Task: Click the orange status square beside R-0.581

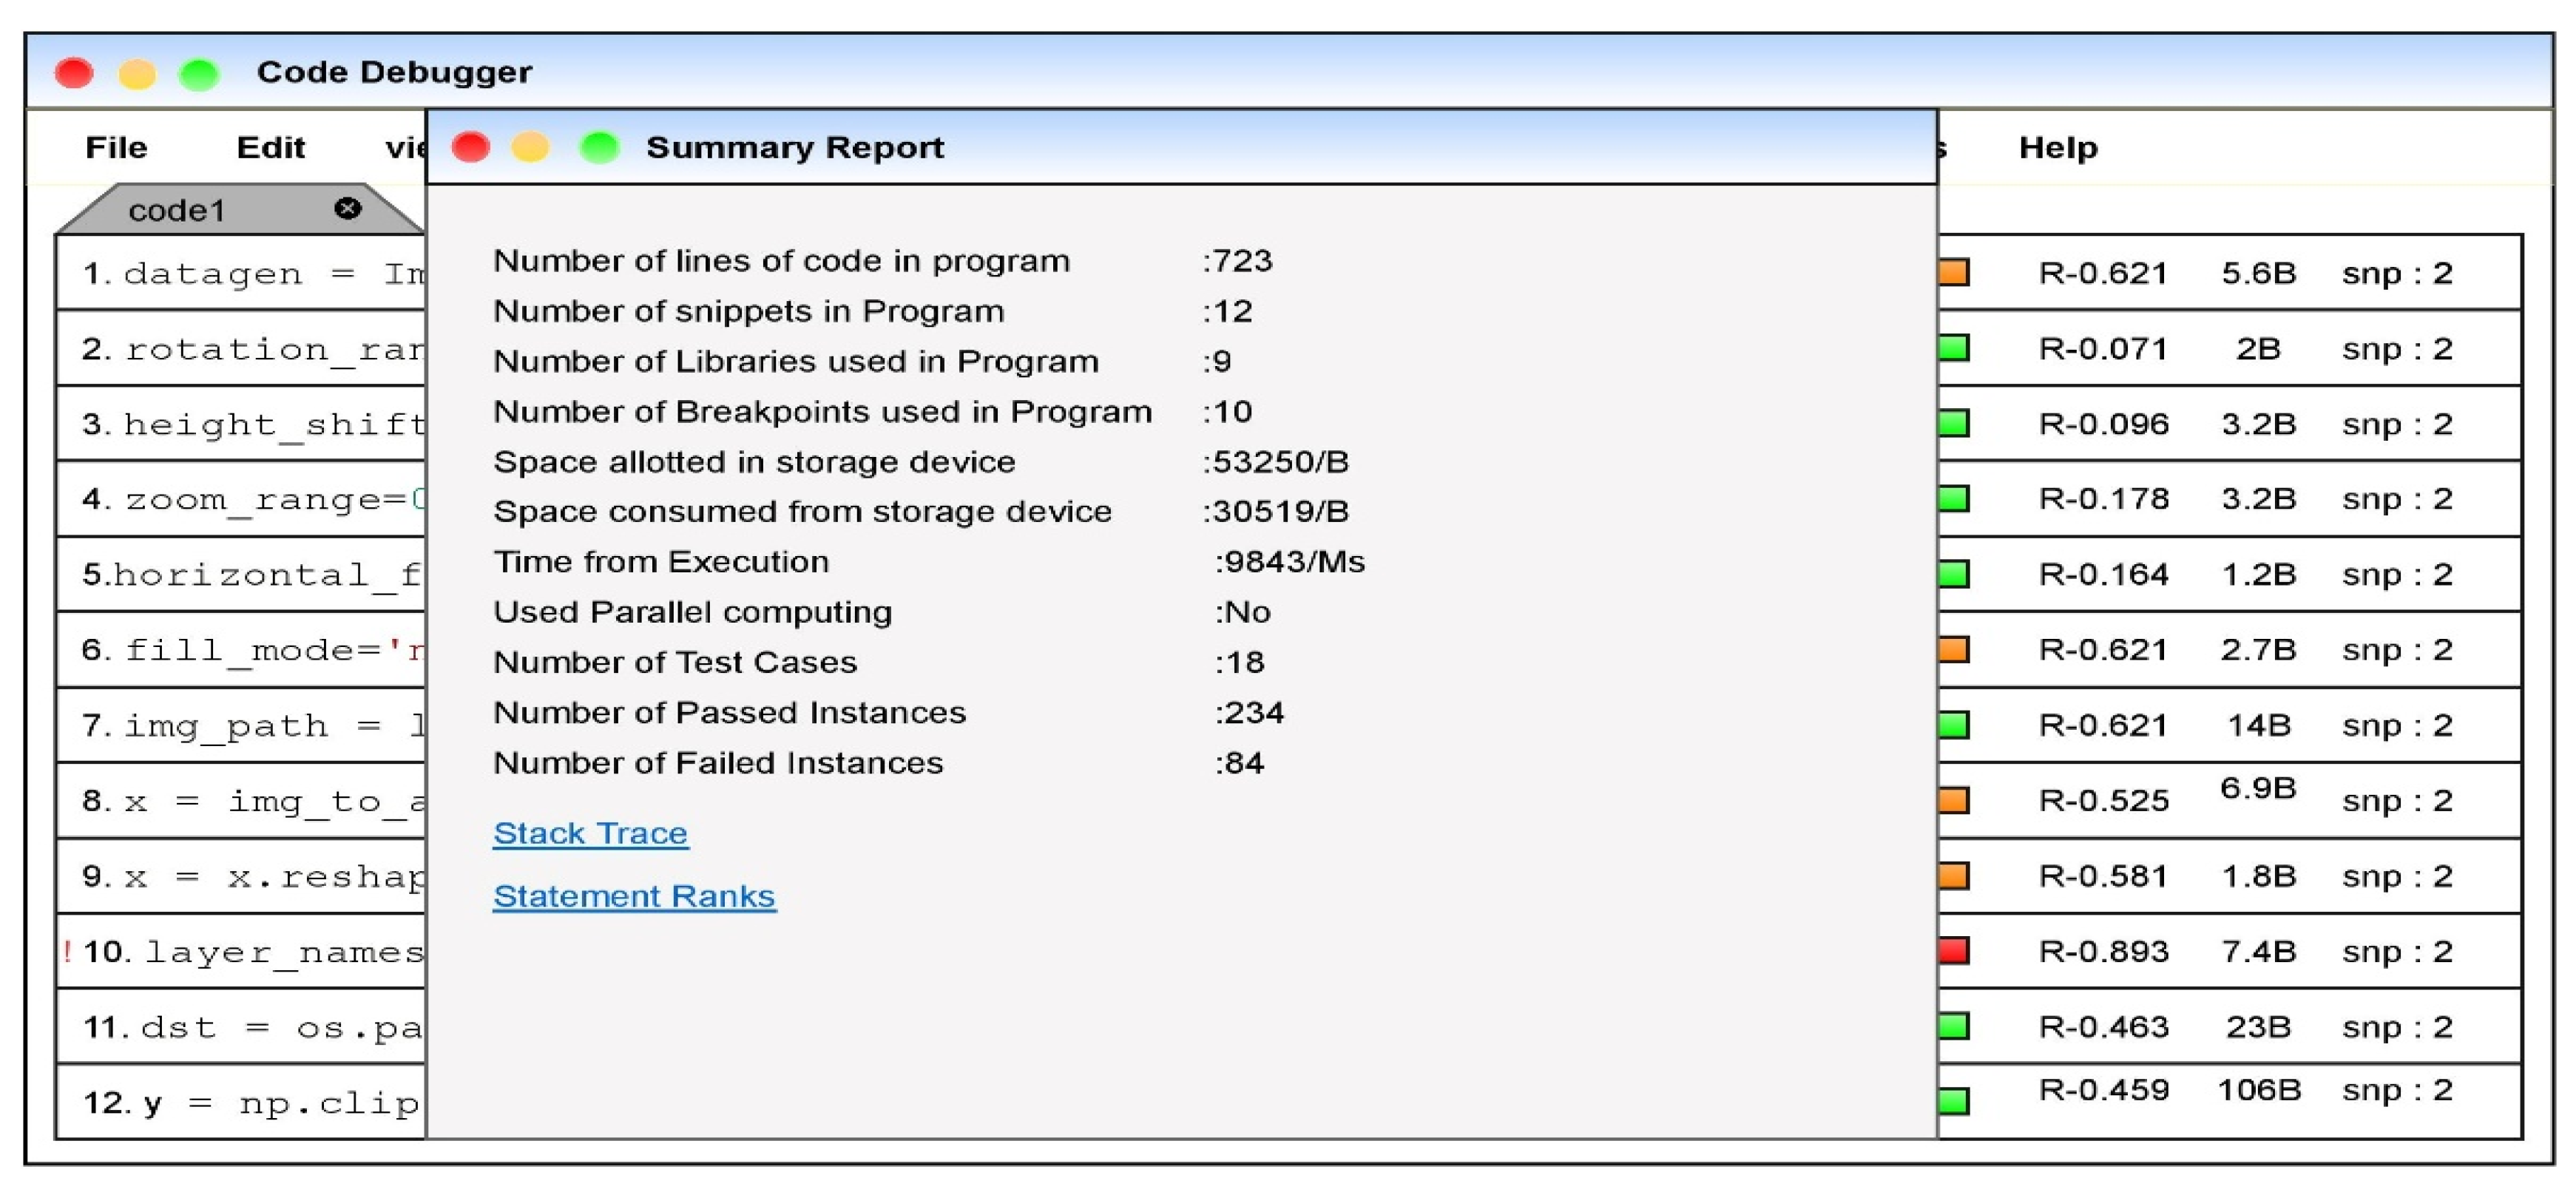Action: 1953,876
